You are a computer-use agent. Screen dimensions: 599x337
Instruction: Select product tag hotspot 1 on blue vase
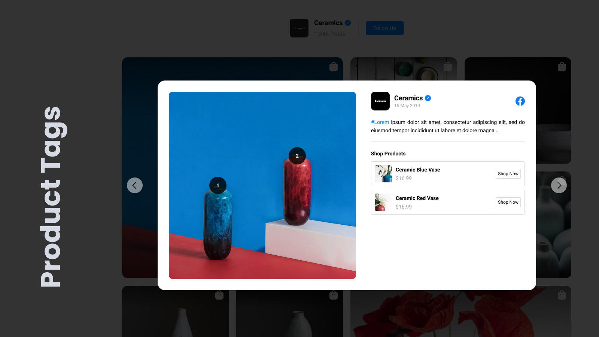218,185
